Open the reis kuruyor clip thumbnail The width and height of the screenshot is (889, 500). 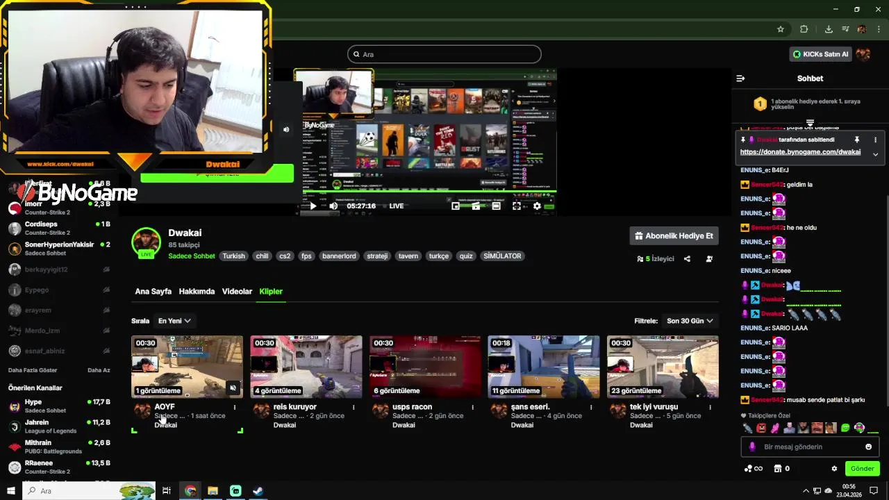306,367
